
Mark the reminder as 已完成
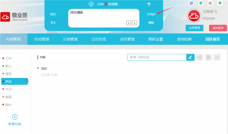point(151,14)
